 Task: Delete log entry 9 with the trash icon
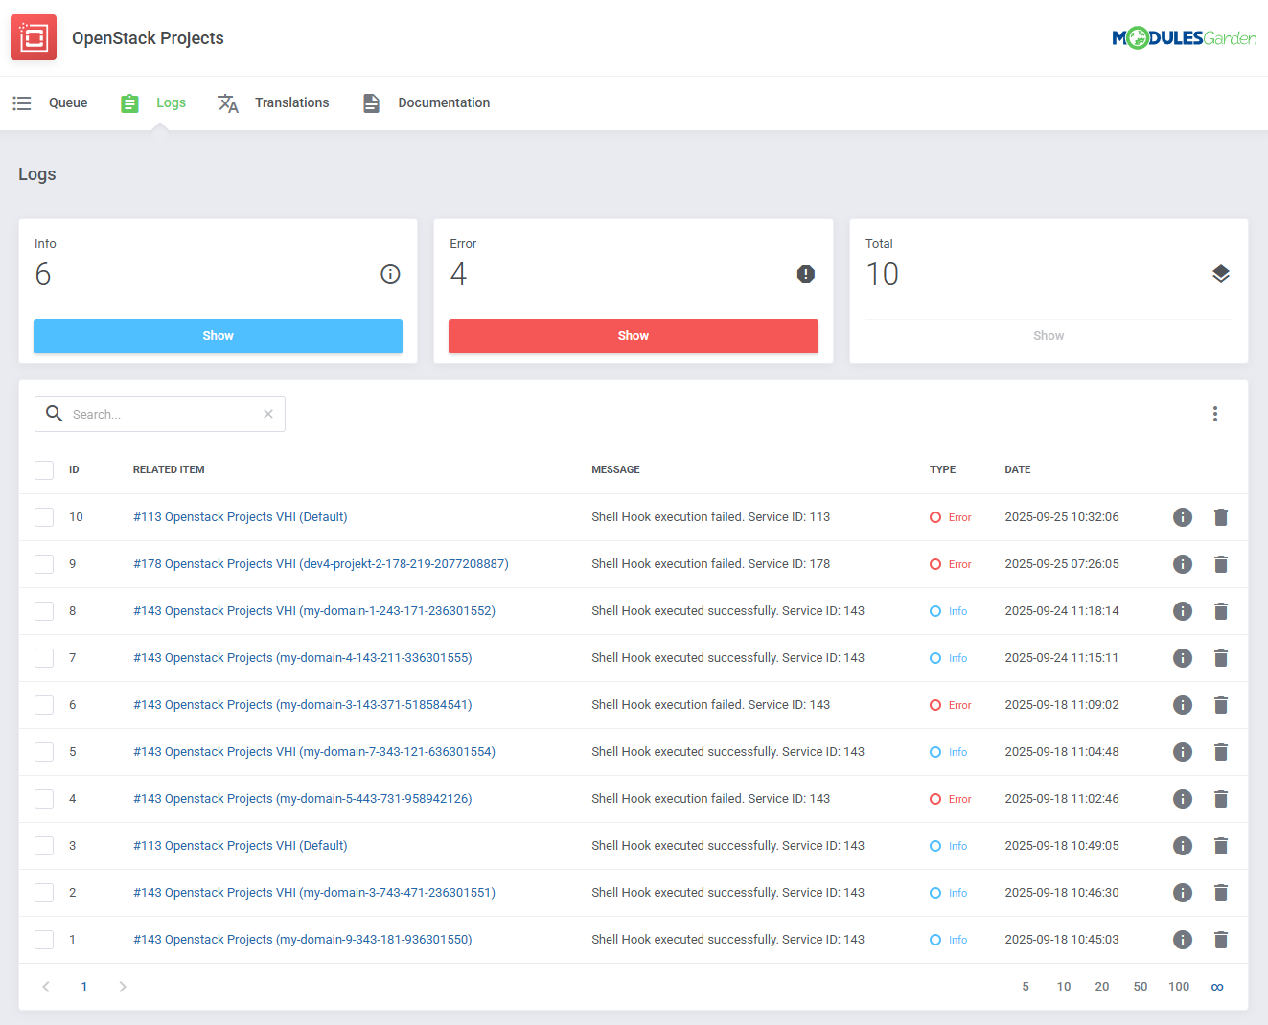(1221, 563)
